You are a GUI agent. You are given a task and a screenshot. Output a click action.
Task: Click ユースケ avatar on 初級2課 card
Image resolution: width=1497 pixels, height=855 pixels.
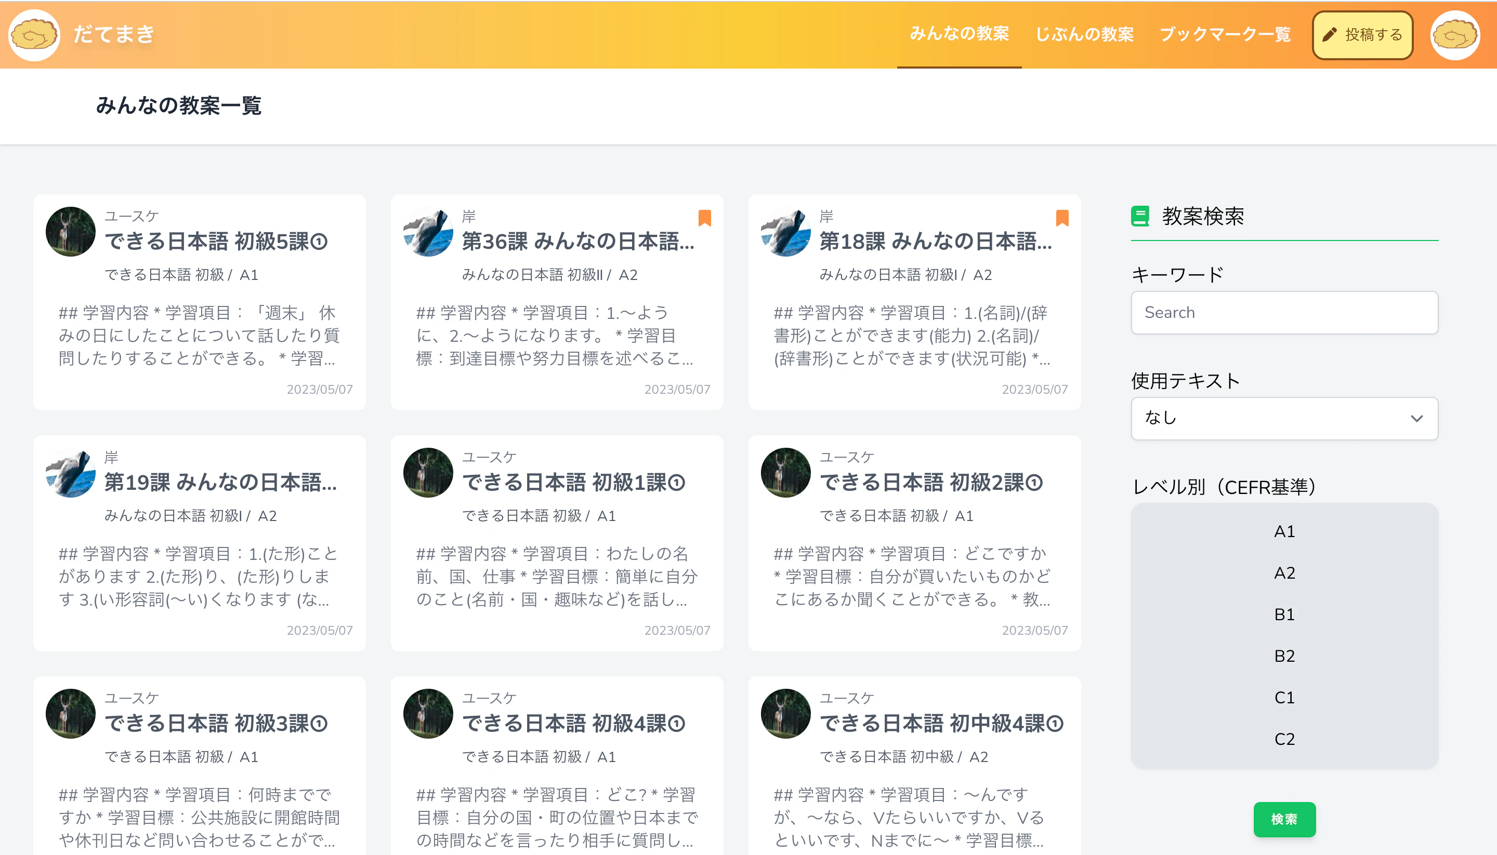[x=785, y=473]
